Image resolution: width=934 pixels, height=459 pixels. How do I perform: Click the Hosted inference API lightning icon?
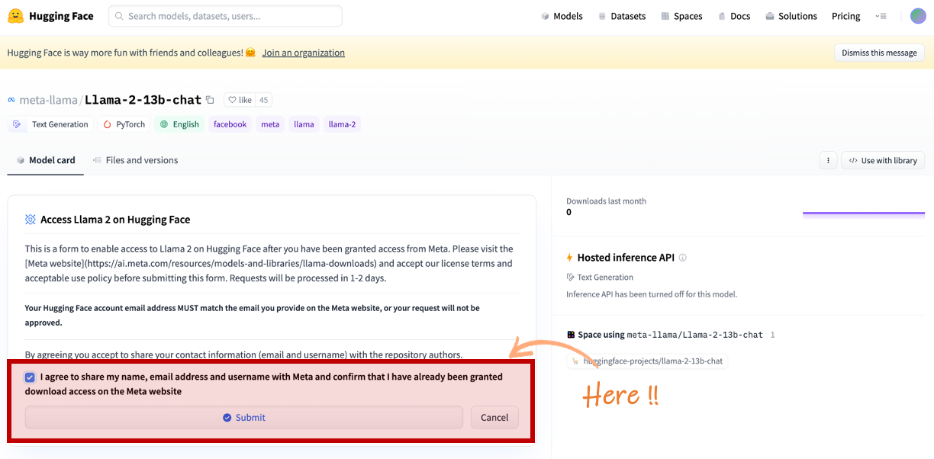click(569, 258)
